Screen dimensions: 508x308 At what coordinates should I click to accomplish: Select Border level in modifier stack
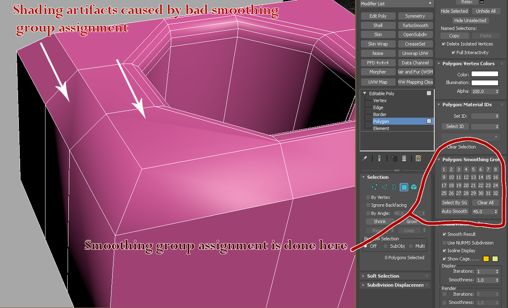point(380,114)
